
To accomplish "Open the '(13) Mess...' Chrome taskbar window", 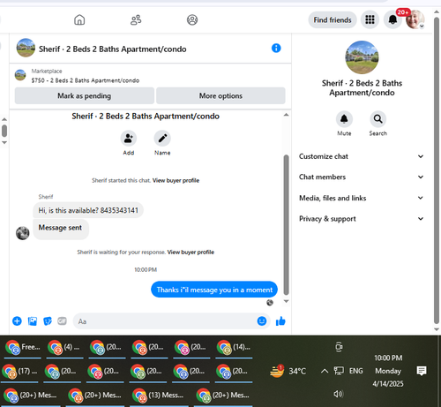I will click(159, 396).
